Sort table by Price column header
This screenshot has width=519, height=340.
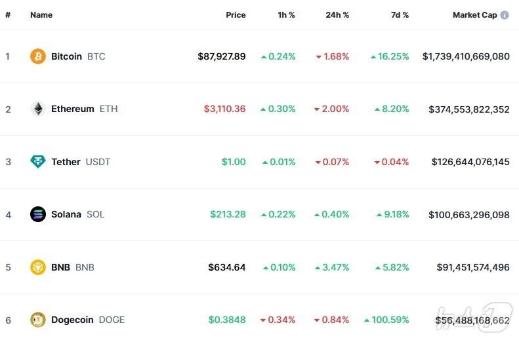pos(236,15)
